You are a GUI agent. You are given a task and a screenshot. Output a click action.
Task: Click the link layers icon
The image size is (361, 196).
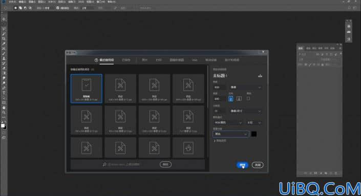tap(306, 173)
